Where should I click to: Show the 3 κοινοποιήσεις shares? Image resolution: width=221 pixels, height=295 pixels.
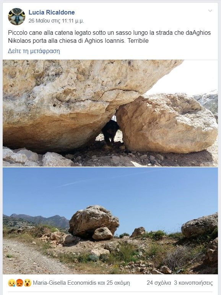193,283
